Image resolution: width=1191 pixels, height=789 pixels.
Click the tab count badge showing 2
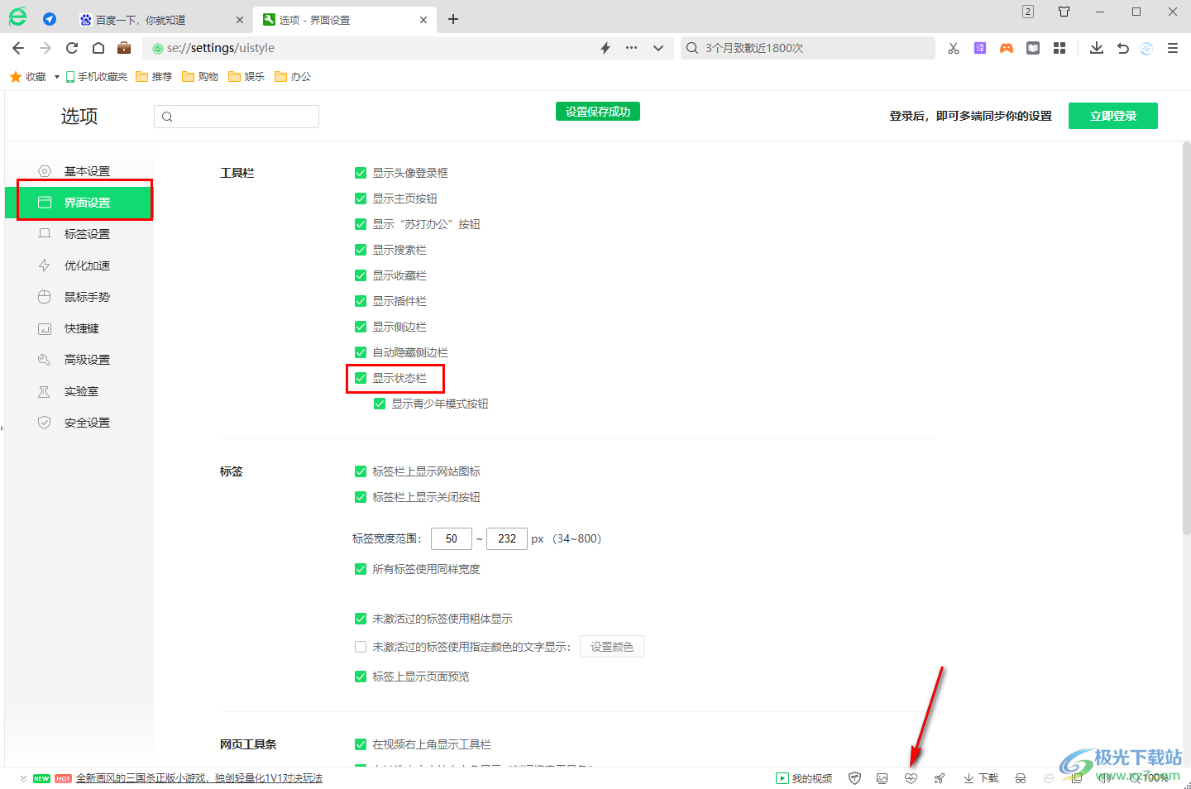[x=1028, y=12]
